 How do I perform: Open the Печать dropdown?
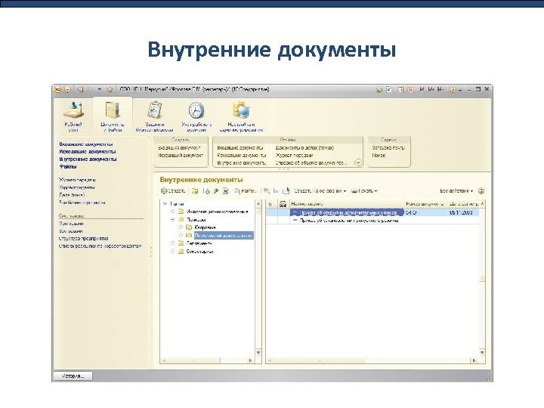pyautogui.click(x=364, y=191)
